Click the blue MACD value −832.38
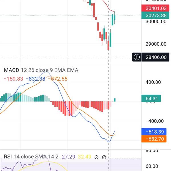The height and width of the screenshot is (171, 171). pos(36,79)
